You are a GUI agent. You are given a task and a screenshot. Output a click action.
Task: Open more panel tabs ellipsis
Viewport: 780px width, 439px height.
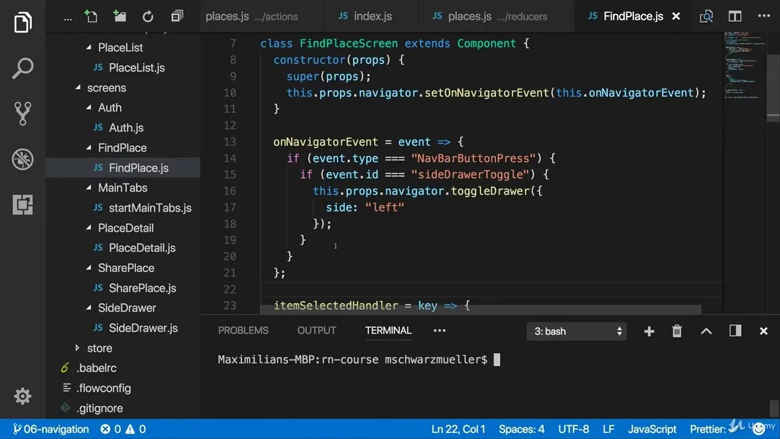pyautogui.click(x=439, y=330)
